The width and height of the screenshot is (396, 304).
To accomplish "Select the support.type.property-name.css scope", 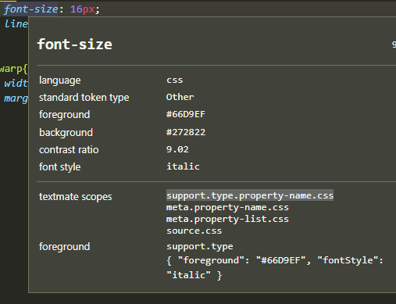I will (x=250, y=195).
